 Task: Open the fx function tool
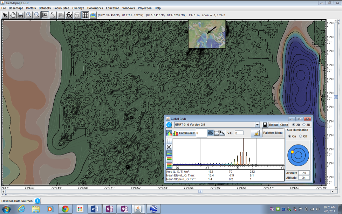[69, 15]
